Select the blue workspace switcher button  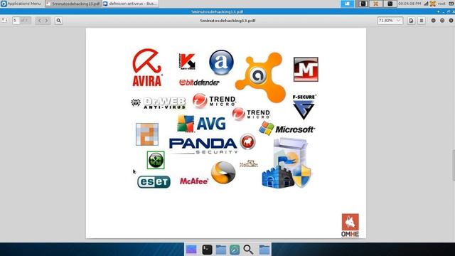(347, 4)
